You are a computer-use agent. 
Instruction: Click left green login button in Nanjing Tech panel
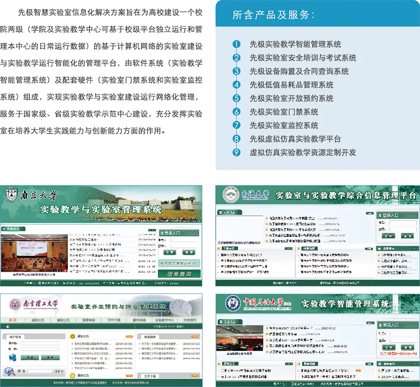click(30, 358)
